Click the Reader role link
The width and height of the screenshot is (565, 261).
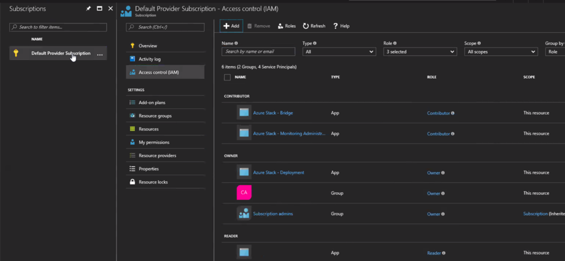(434, 253)
